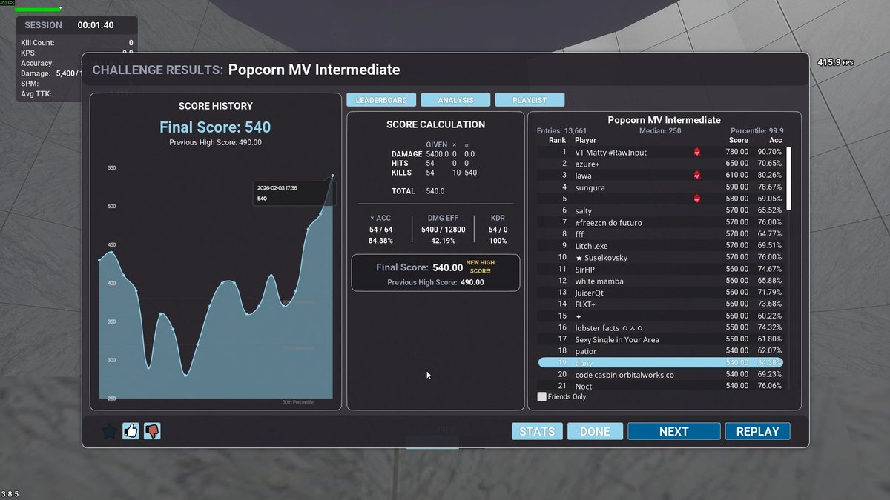Click the Score column header
890x500 pixels.
point(739,140)
